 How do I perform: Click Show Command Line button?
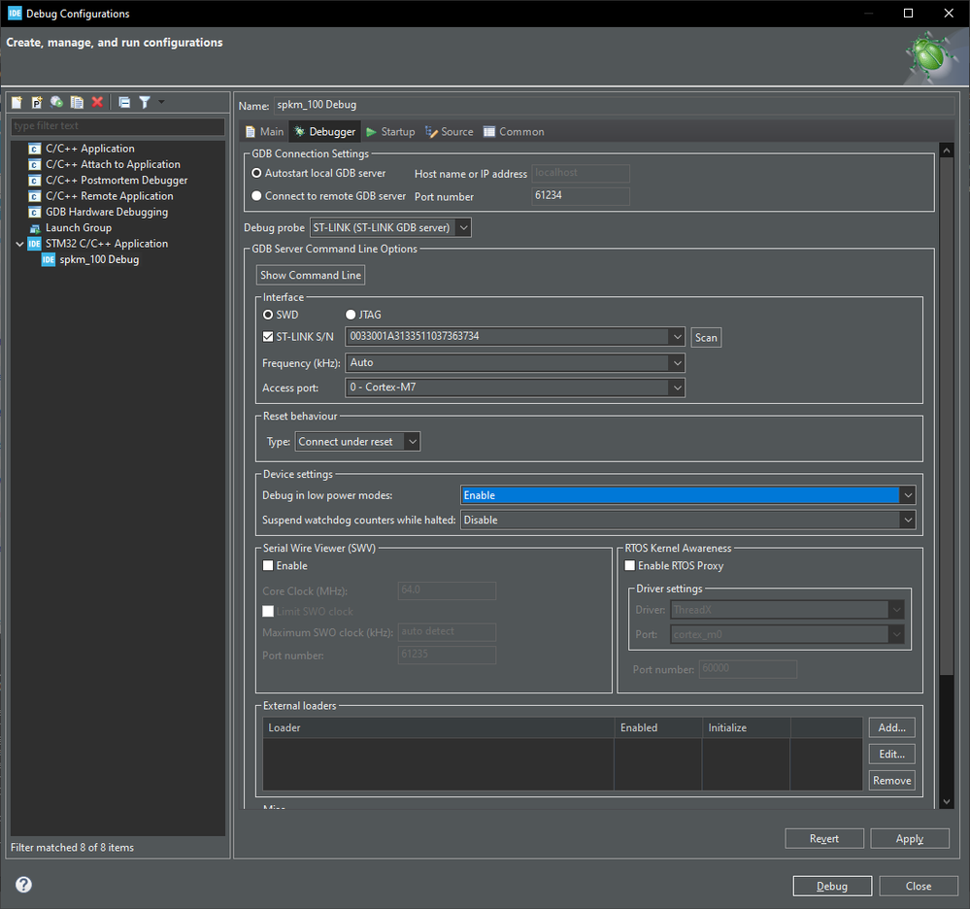point(311,276)
